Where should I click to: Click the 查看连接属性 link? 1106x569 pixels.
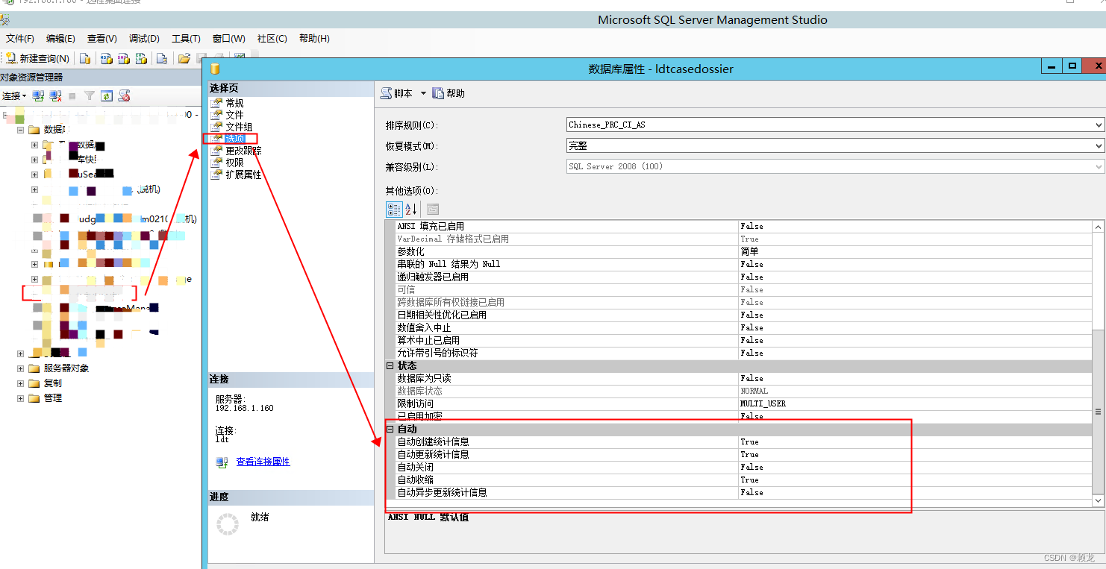pyautogui.click(x=261, y=461)
